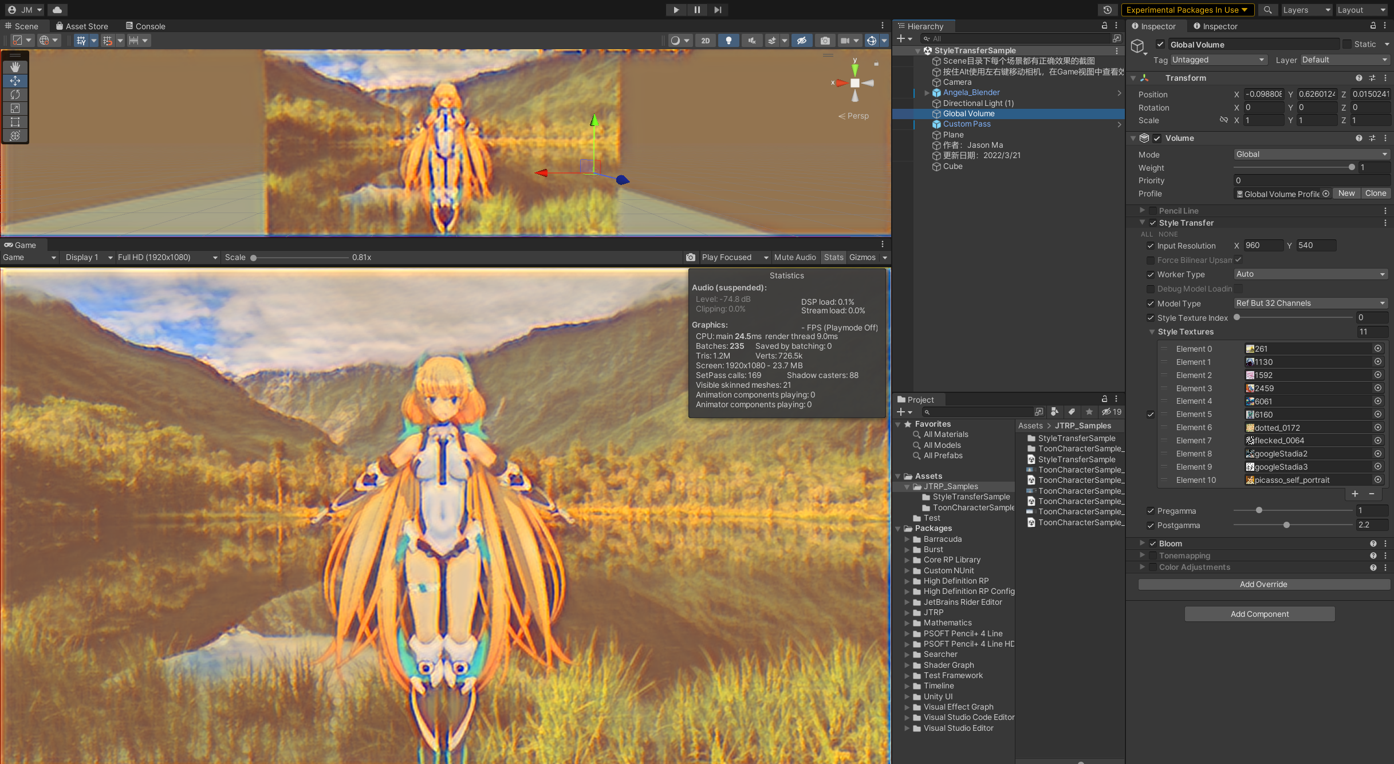Disable the Style Transfer override checkbox

click(x=1153, y=223)
